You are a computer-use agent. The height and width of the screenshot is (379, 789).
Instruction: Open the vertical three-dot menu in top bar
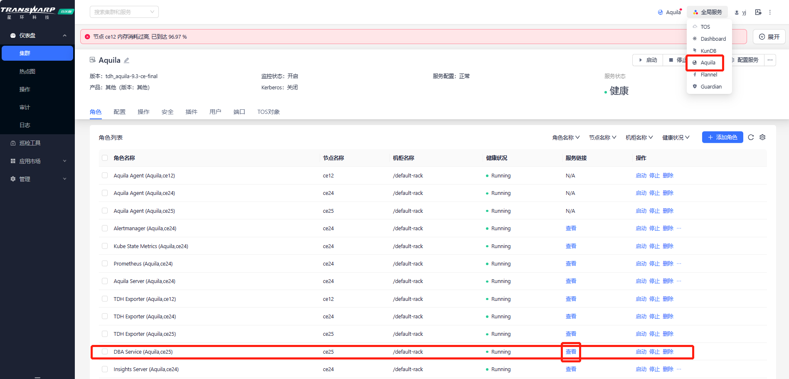pyautogui.click(x=770, y=12)
